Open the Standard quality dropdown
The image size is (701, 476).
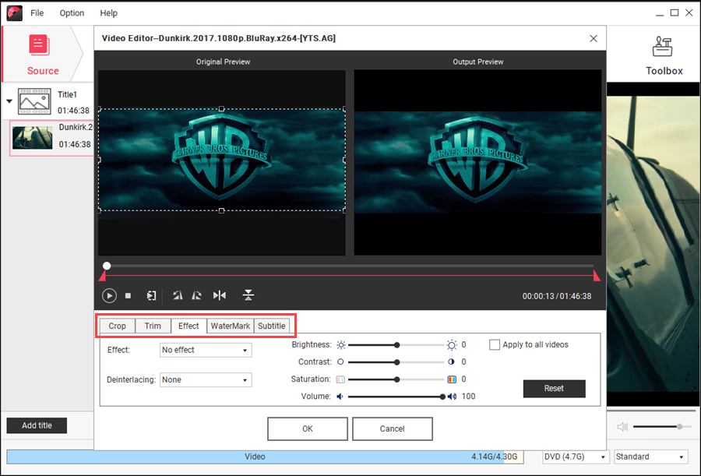[650, 457]
